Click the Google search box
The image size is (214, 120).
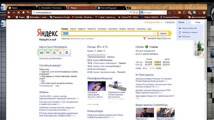click(x=153, y=13)
